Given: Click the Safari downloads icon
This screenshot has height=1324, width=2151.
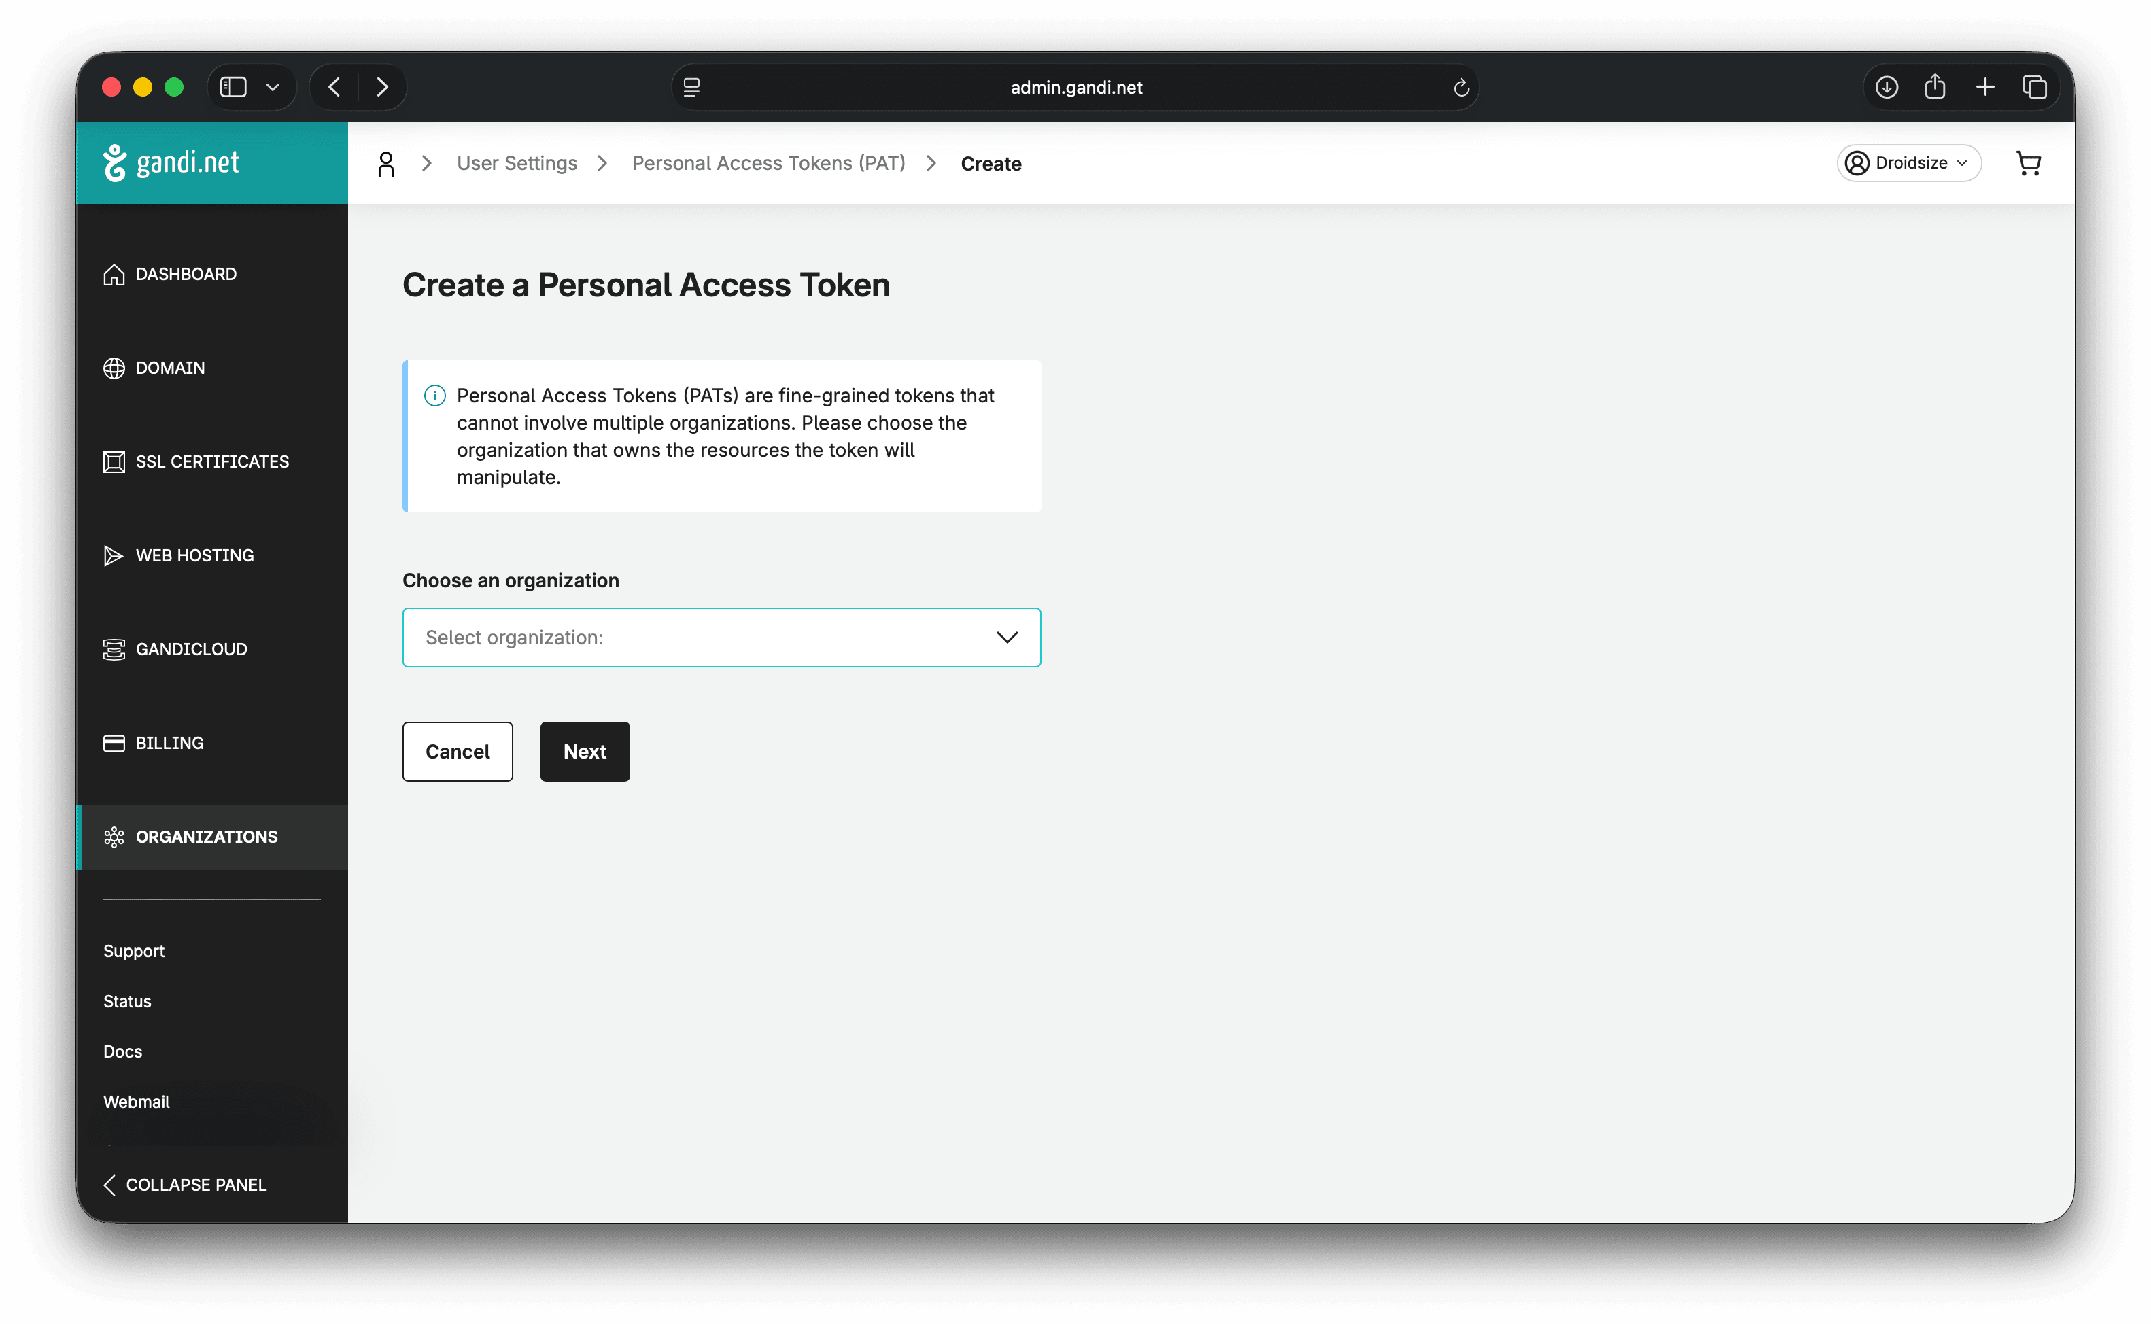Looking at the screenshot, I should click(x=1887, y=88).
